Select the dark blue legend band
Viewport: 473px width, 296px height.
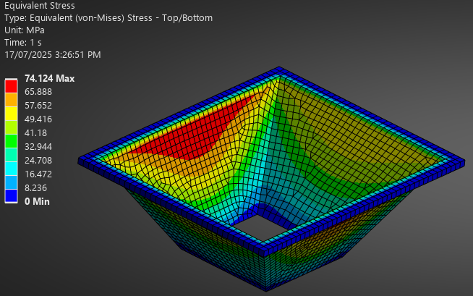click(x=11, y=196)
